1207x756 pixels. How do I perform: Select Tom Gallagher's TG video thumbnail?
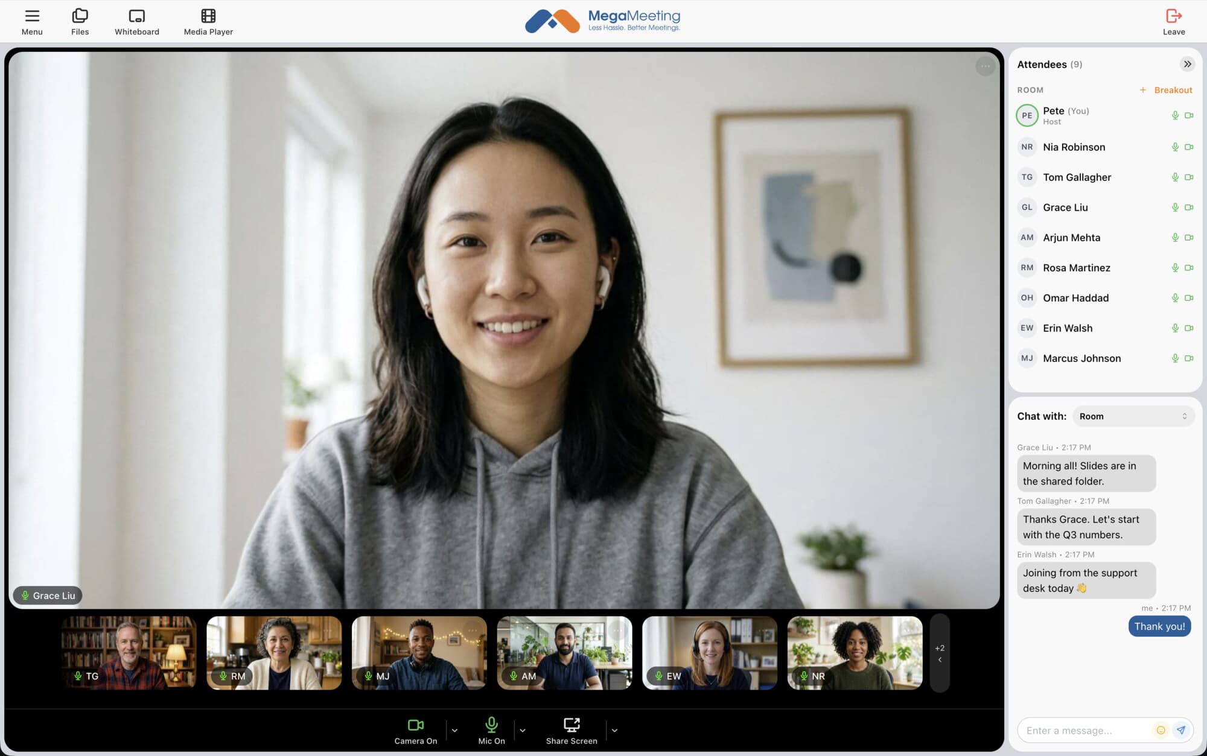click(x=129, y=653)
